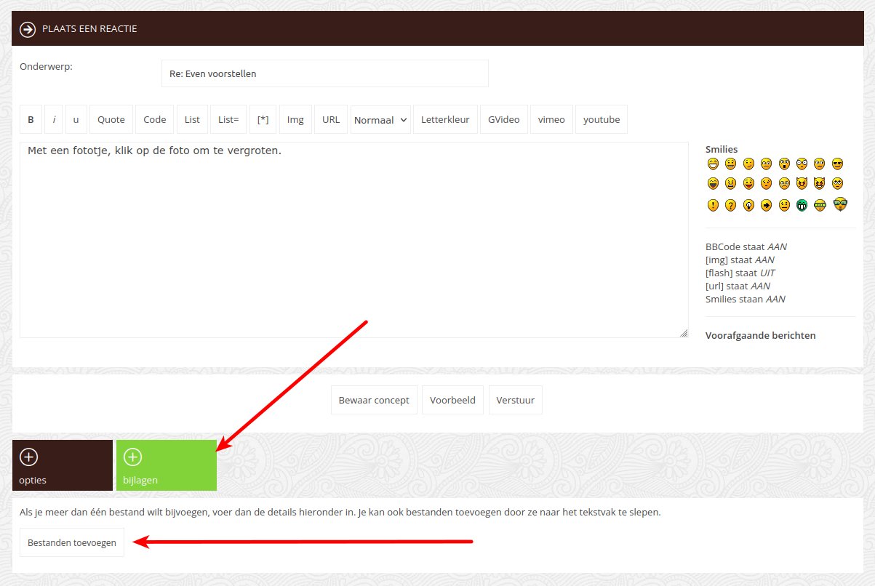This screenshot has width=875, height=586.
Task: Insert the winking smiley
Action: point(748,164)
